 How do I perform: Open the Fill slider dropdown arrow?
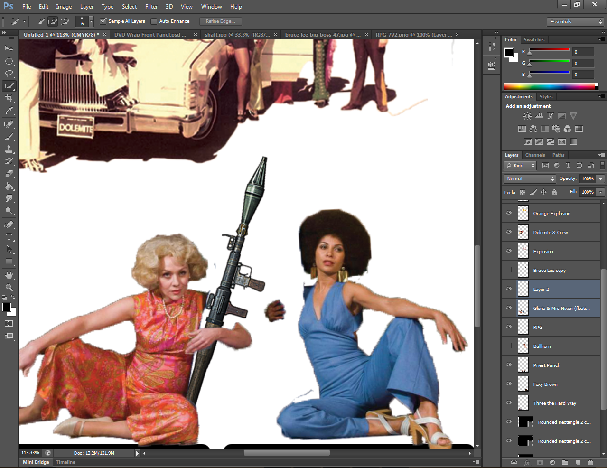[600, 192]
